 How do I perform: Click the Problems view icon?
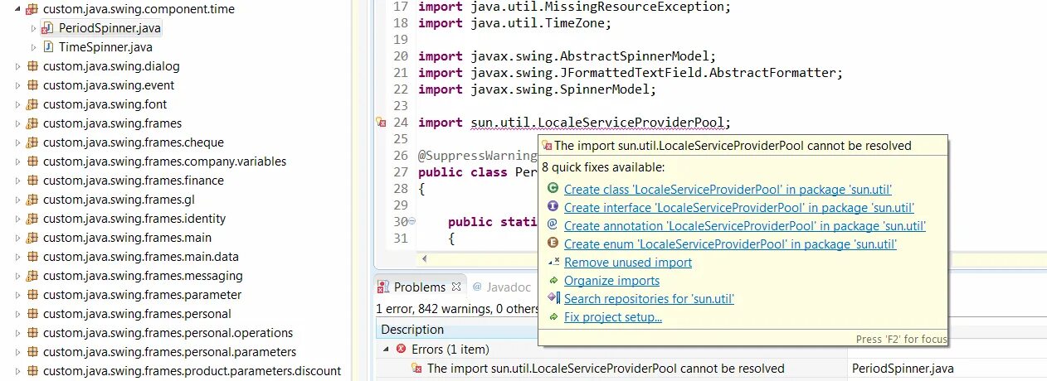click(x=383, y=287)
